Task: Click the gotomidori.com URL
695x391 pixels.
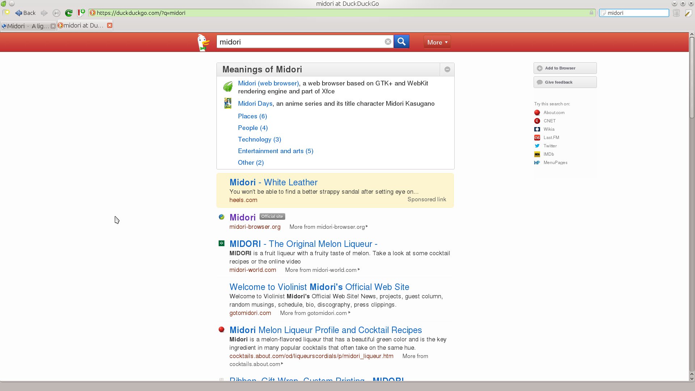Action: click(x=250, y=313)
